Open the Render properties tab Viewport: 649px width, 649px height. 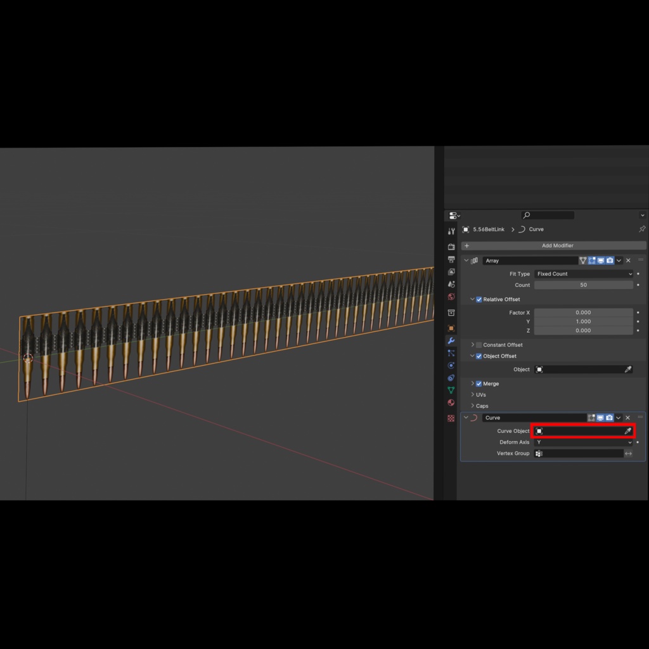451,247
